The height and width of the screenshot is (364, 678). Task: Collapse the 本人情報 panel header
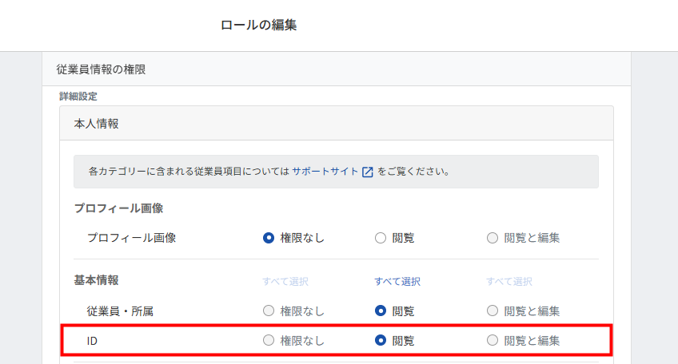tap(336, 124)
